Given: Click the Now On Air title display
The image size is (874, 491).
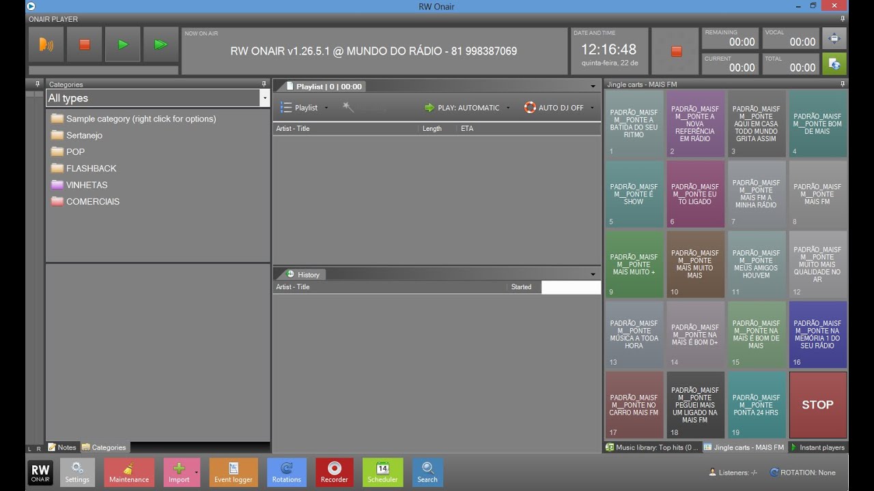Looking at the screenshot, I should click(374, 51).
